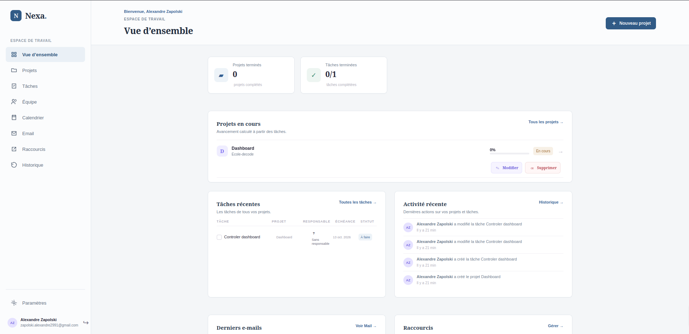Click the STATUT column header
Screen dimensions: 689x334
point(367,221)
